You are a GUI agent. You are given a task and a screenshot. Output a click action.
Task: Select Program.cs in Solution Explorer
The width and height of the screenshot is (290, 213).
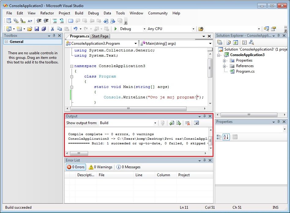click(x=245, y=71)
